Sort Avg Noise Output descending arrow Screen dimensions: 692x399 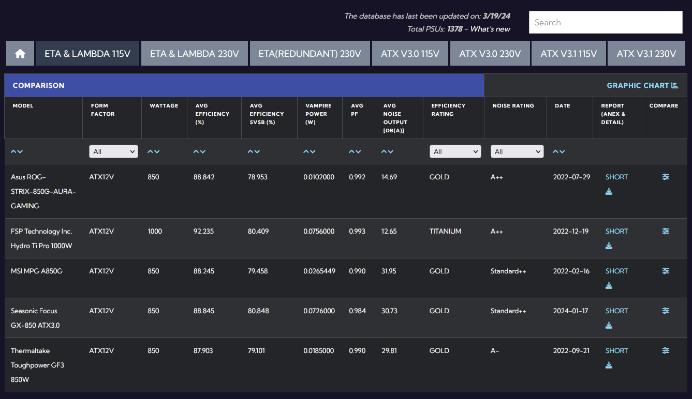click(x=391, y=151)
